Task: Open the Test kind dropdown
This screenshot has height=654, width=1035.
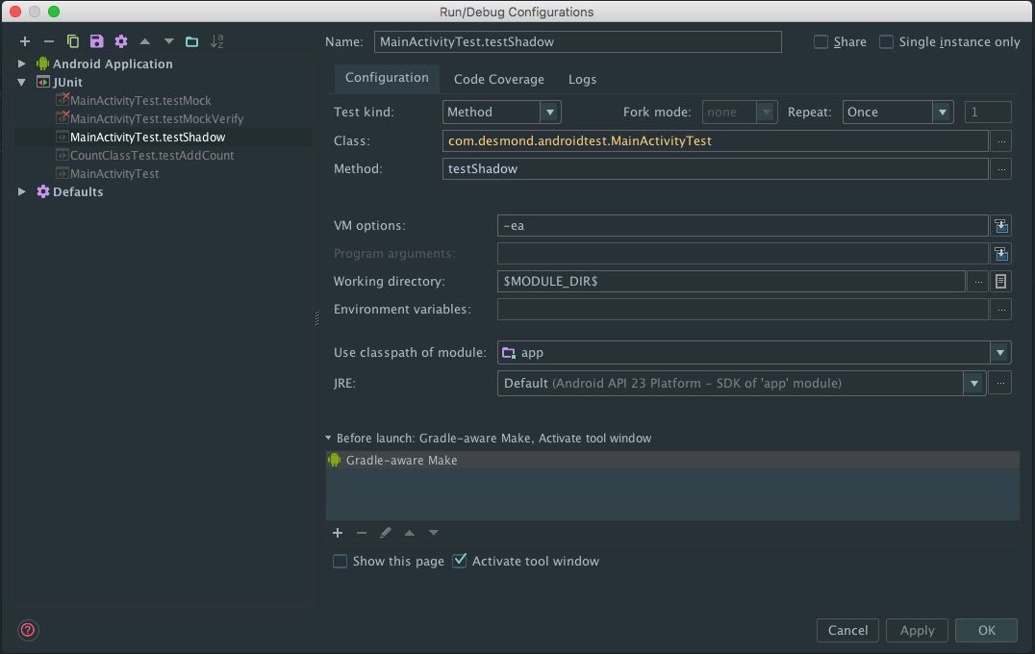Action: click(501, 113)
